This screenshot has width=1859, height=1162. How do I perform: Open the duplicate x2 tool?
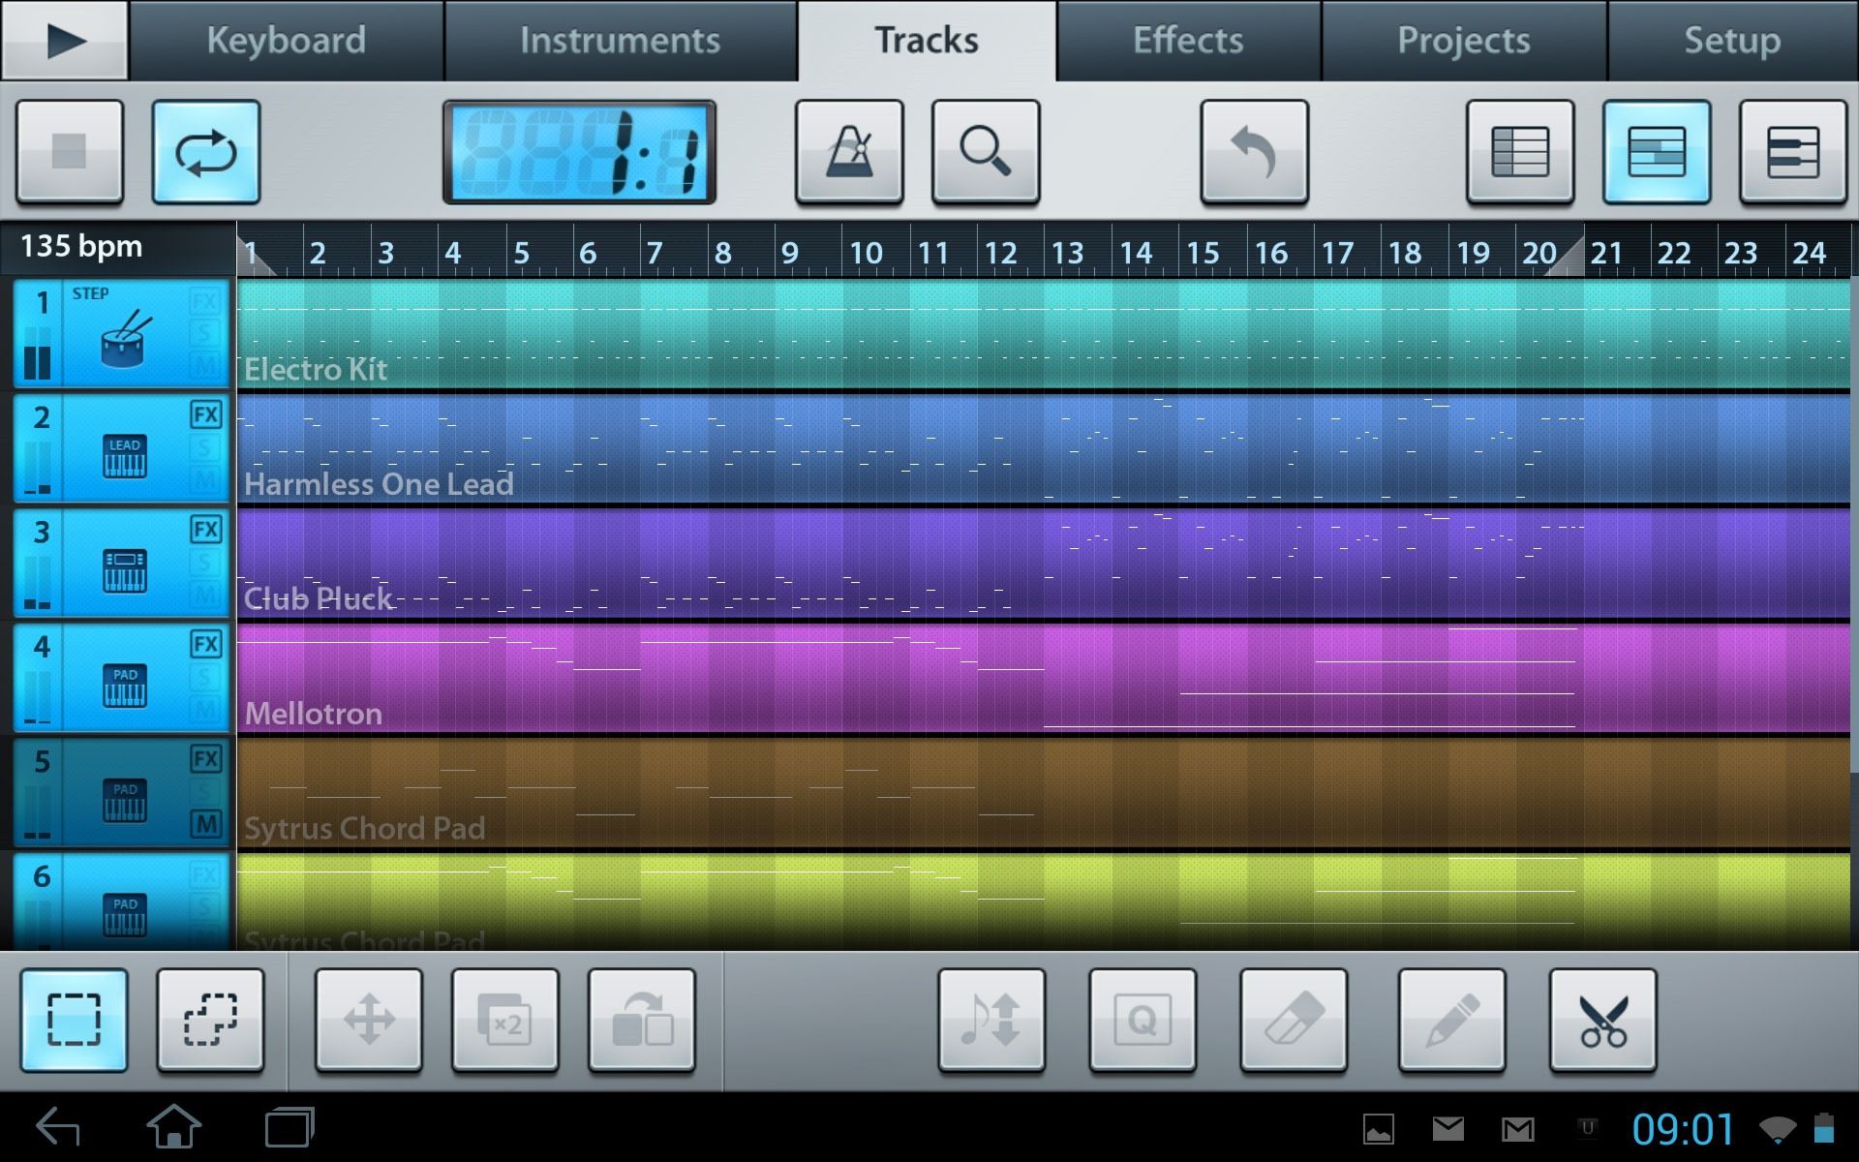tap(504, 1020)
